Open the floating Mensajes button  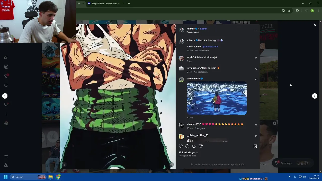293,163
